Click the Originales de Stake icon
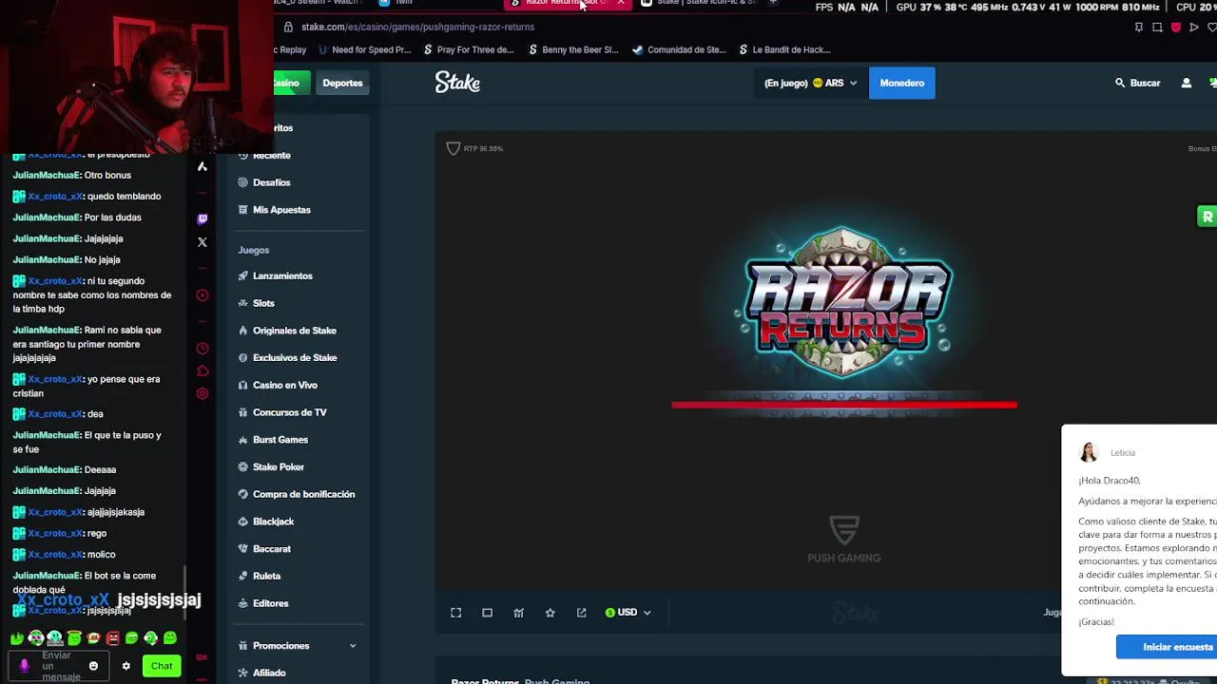 click(243, 331)
